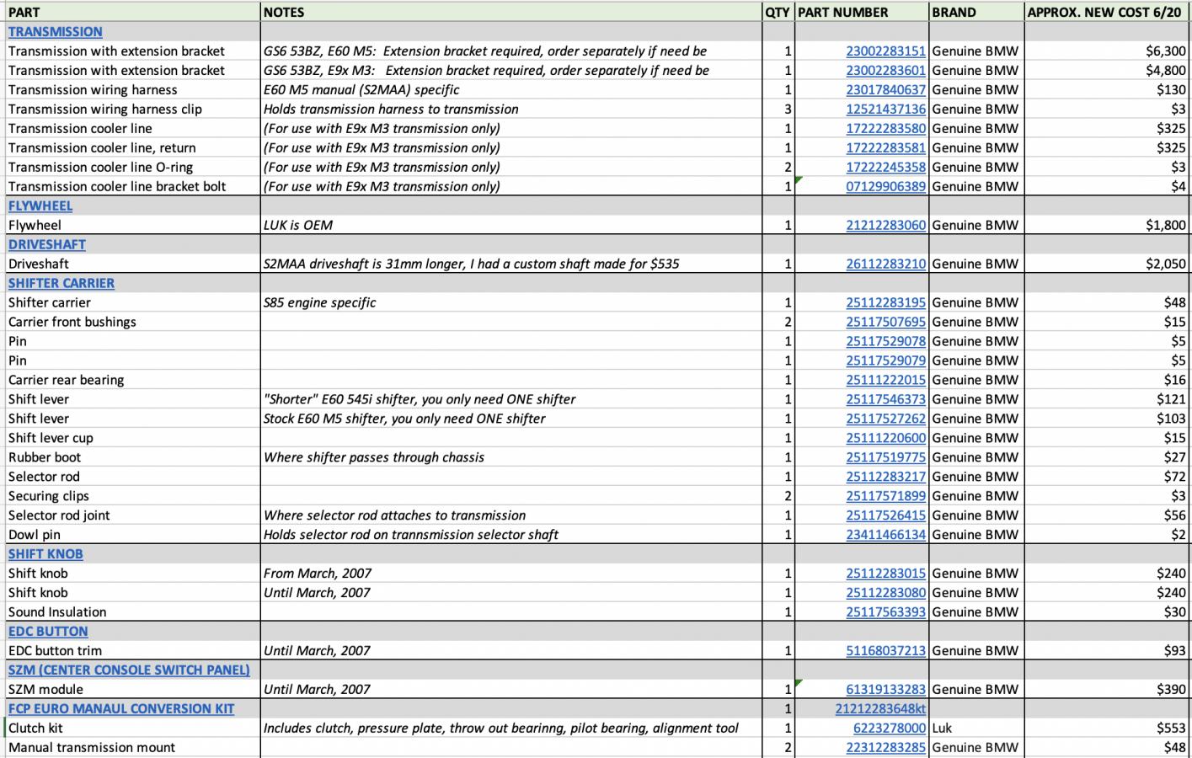Open driveshaft part number 26112283210
Screen dimensions: 1192x758
(x=885, y=264)
